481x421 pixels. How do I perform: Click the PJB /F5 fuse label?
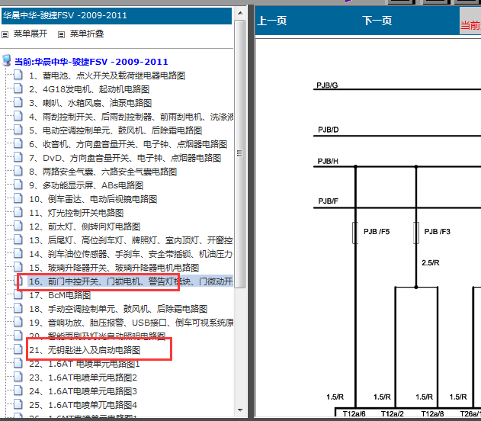tap(377, 232)
